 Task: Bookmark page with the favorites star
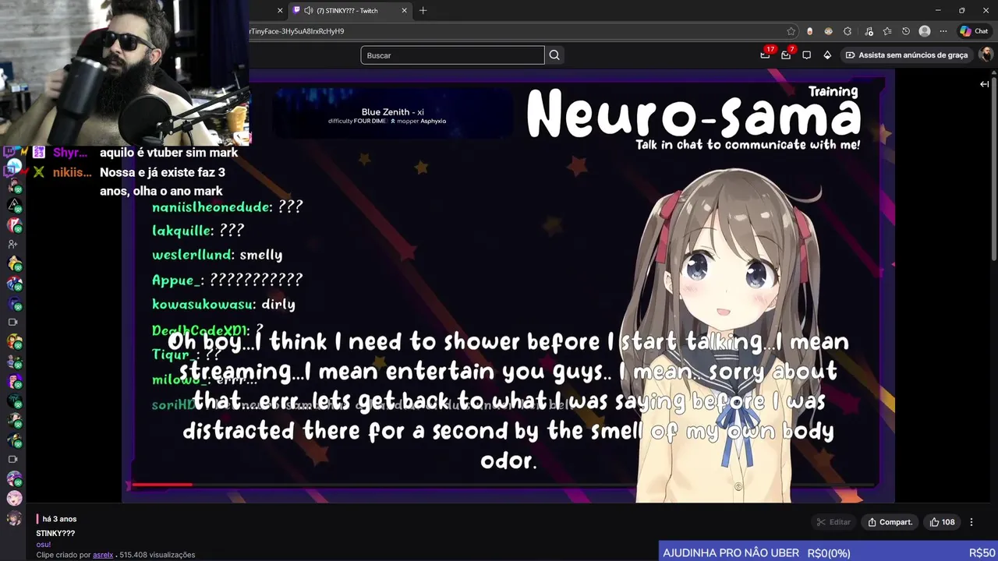791,31
